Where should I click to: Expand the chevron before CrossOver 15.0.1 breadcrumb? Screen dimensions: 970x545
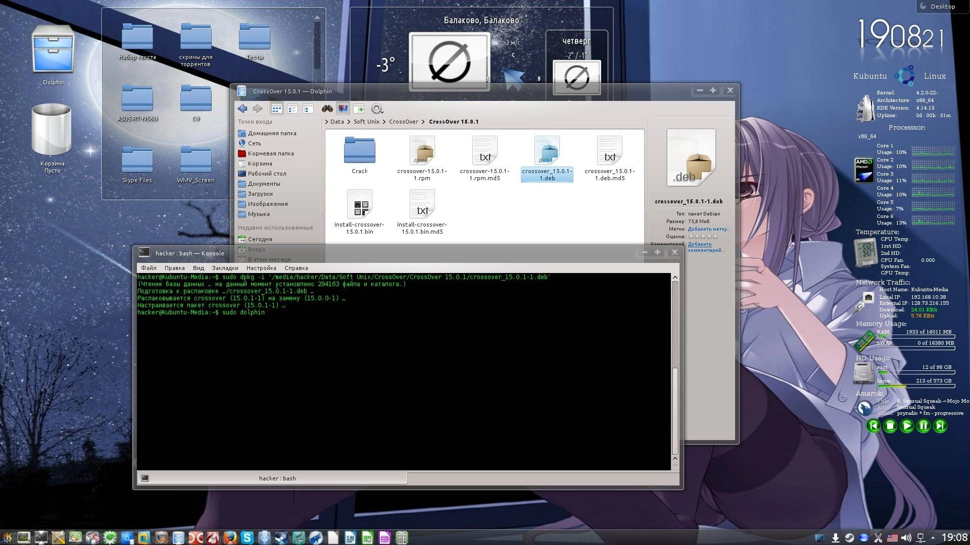click(423, 122)
